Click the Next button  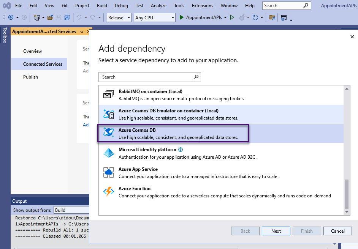[276, 231]
